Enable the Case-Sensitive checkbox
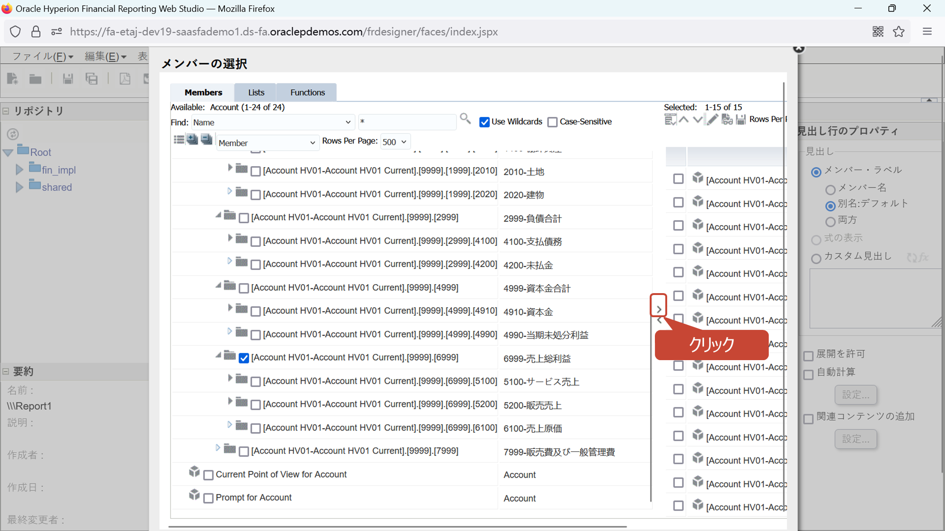Screen dimensions: 945x531 pyautogui.click(x=552, y=122)
